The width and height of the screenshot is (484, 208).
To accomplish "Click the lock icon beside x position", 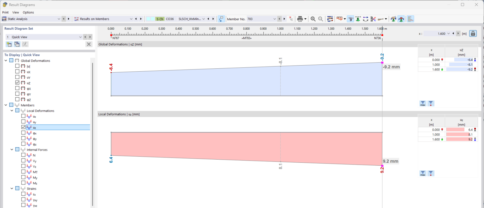I will (473, 34).
